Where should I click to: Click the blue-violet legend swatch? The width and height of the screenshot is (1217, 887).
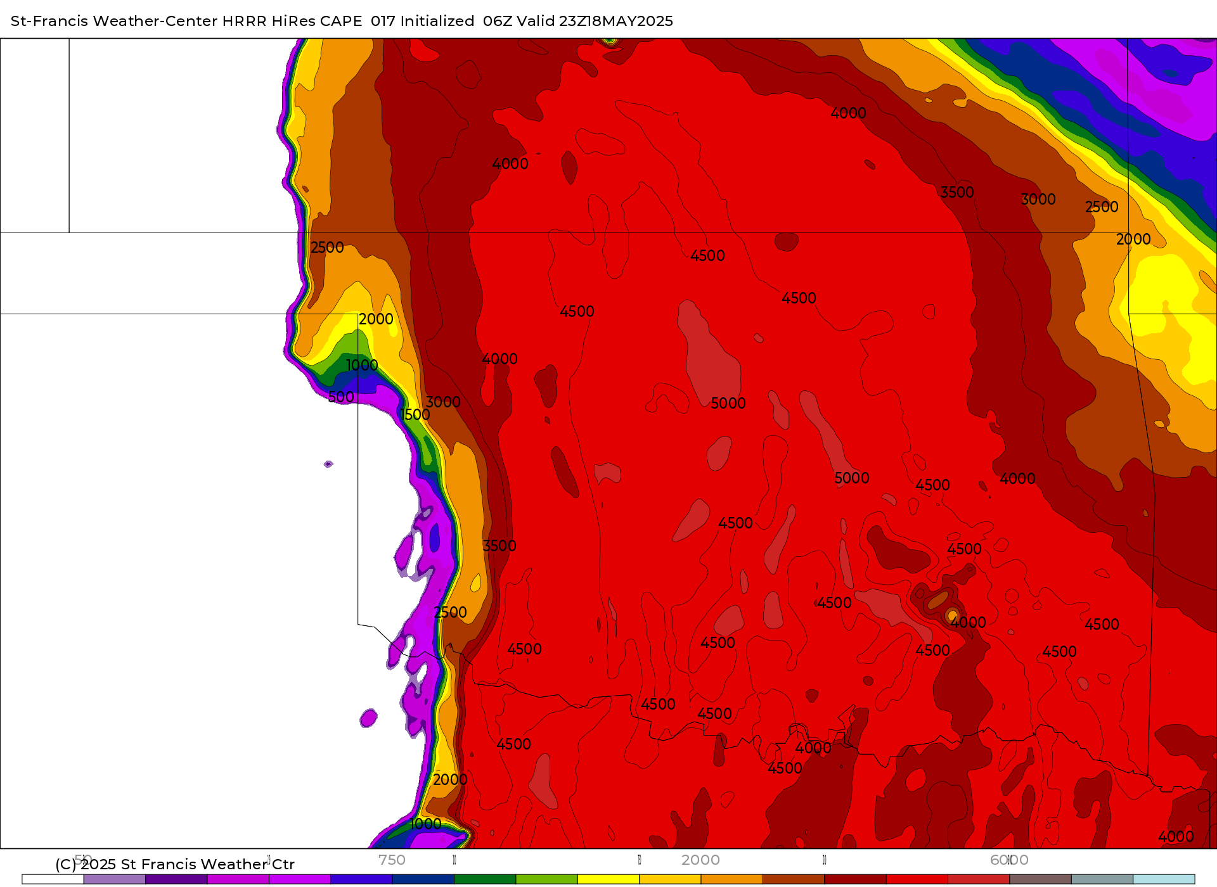pyautogui.click(x=361, y=879)
